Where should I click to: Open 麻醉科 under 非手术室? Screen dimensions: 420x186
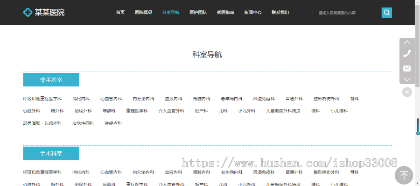tap(109, 111)
